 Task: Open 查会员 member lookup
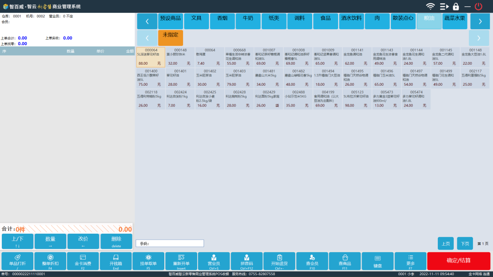click(x=312, y=258)
